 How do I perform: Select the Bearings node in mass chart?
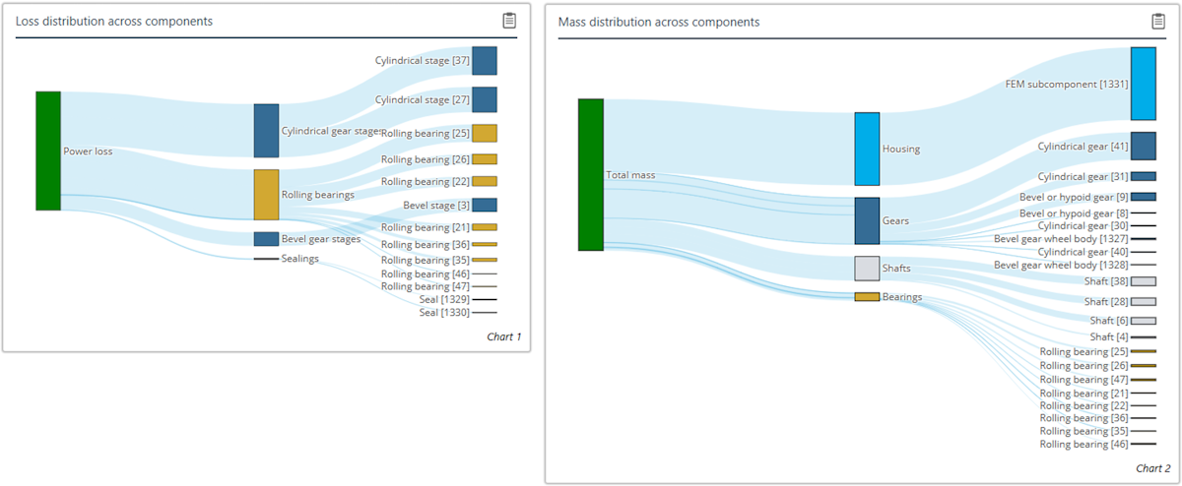[867, 296]
